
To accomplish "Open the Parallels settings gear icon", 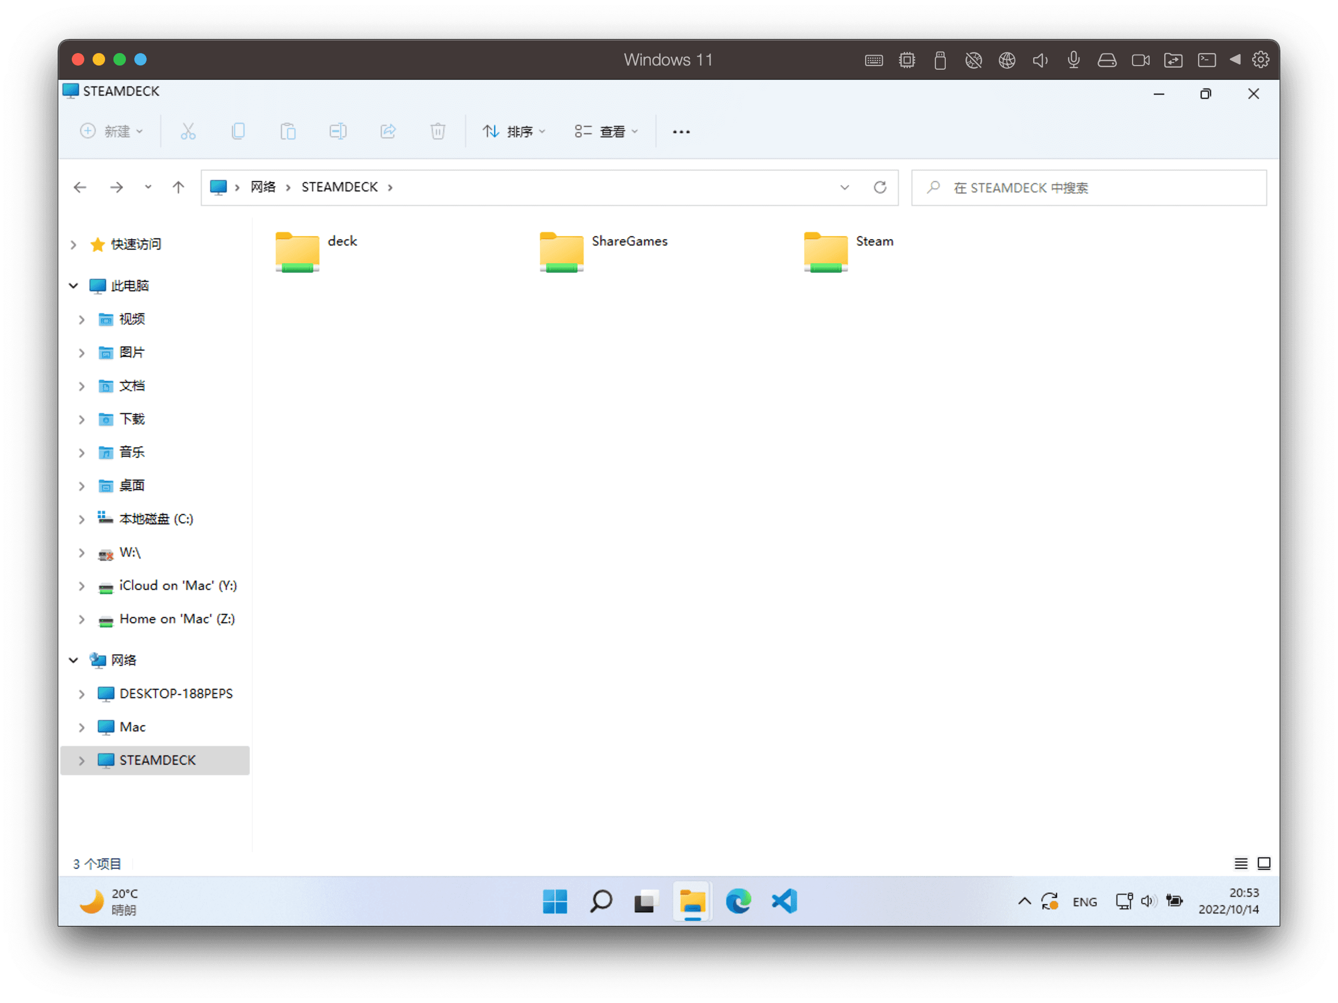I will [1260, 60].
